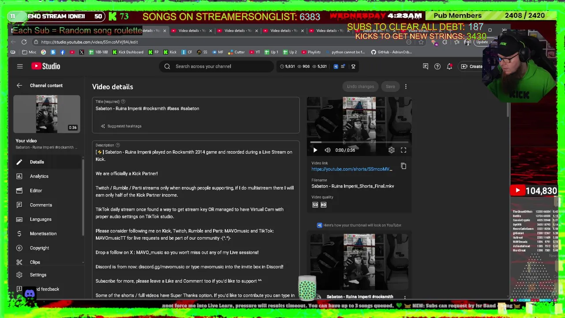The image size is (565, 318).
Task: Click the Create button
Action: pos(472,66)
